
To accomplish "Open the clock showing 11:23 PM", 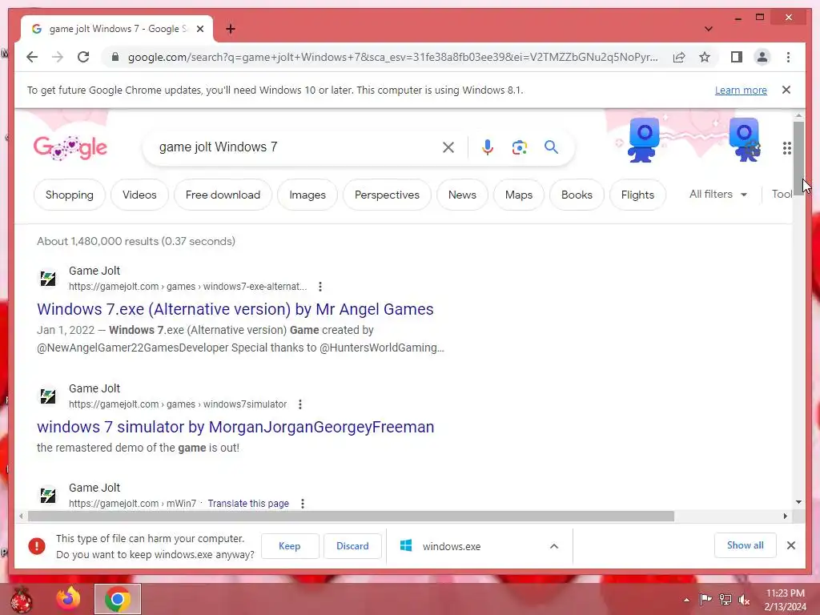I will [x=786, y=600].
